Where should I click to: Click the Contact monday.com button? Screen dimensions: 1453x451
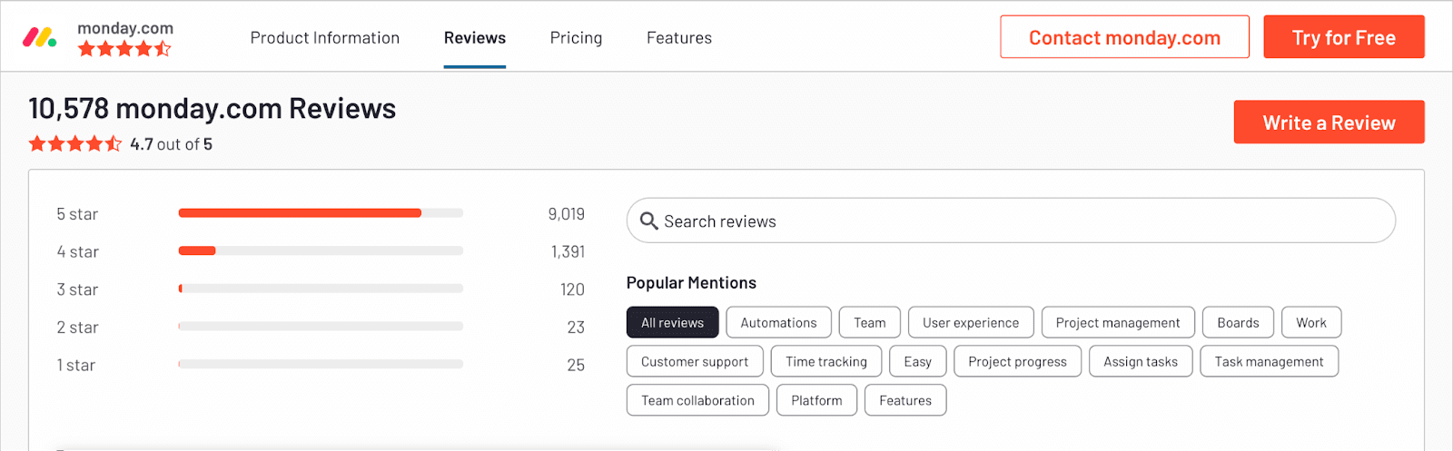(x=1124, y=37)
